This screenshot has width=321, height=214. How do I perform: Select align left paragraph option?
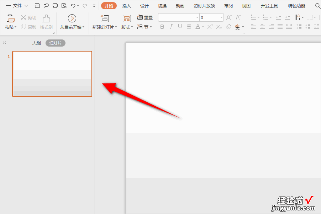tap(253, 27)
